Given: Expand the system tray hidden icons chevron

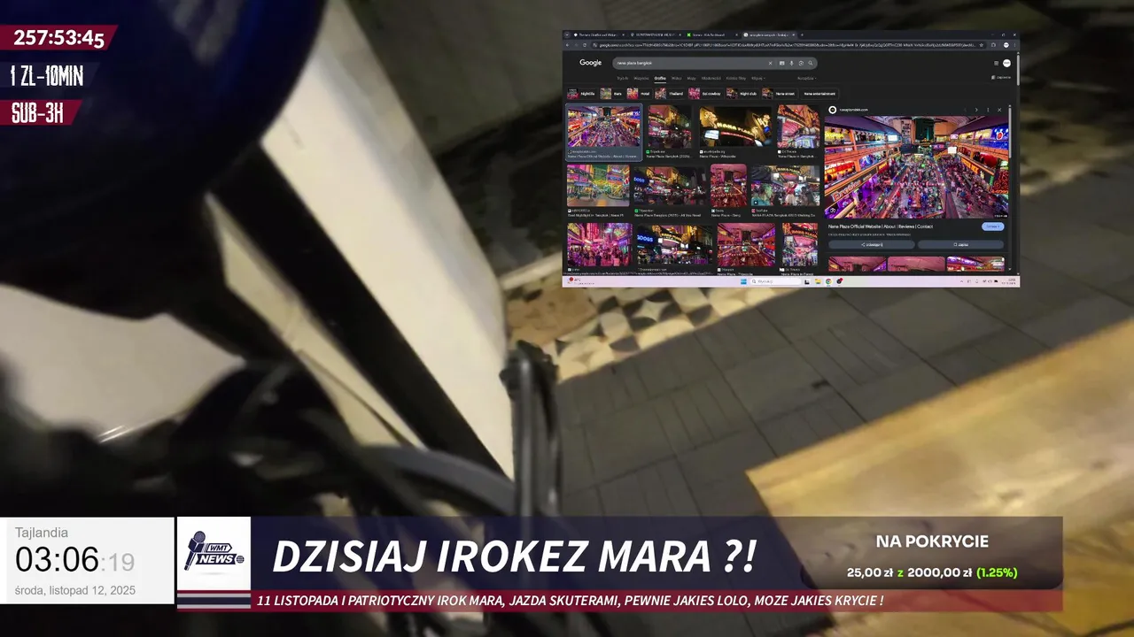Looking at the screenshot, I should click(x=961, y=281).
